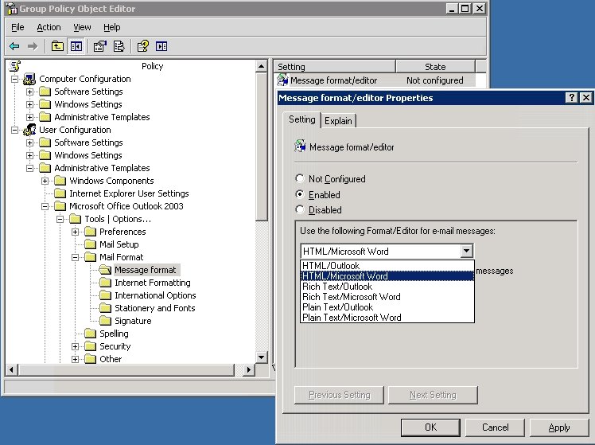The height and width of the screenshot is (445, 595).
Task: Expand the Security node
Action: pos(75,346)
